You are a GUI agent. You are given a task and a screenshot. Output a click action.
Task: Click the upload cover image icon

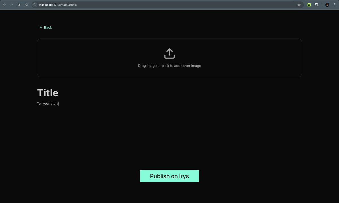click(169, 53)
